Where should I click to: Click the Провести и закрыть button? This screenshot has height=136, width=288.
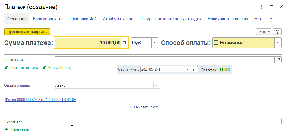(27, 32)
